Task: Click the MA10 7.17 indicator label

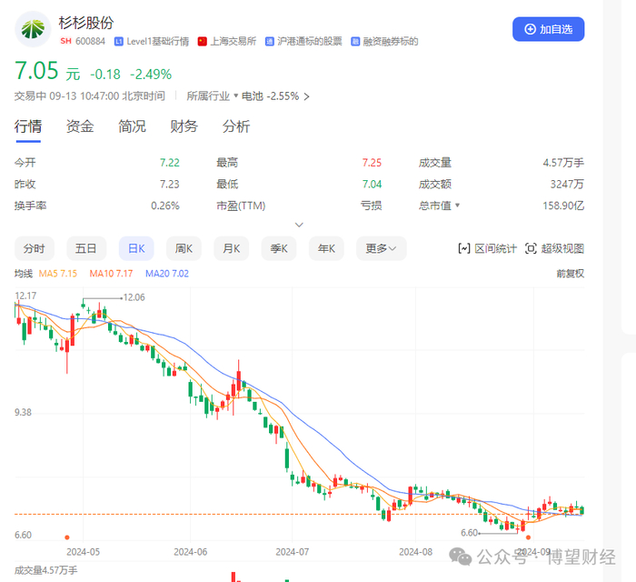Action: (x=111, y=274)
